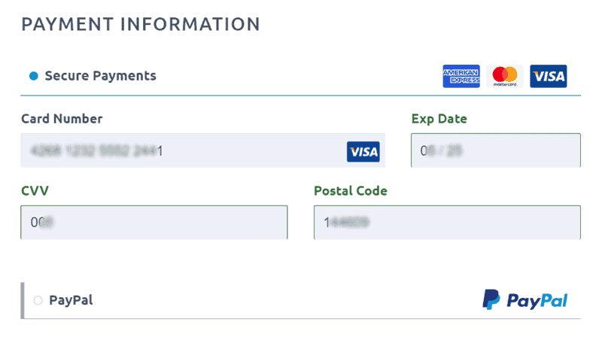Click the CVV label

click(x=35, y=191)
